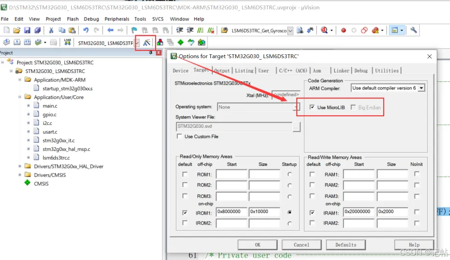Viewport: 450px width, 260px height.
Task: Click the Defaults button
Action: (x=346, y=245)
